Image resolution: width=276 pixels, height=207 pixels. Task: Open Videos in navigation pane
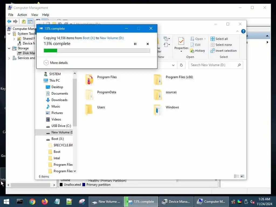53,119
